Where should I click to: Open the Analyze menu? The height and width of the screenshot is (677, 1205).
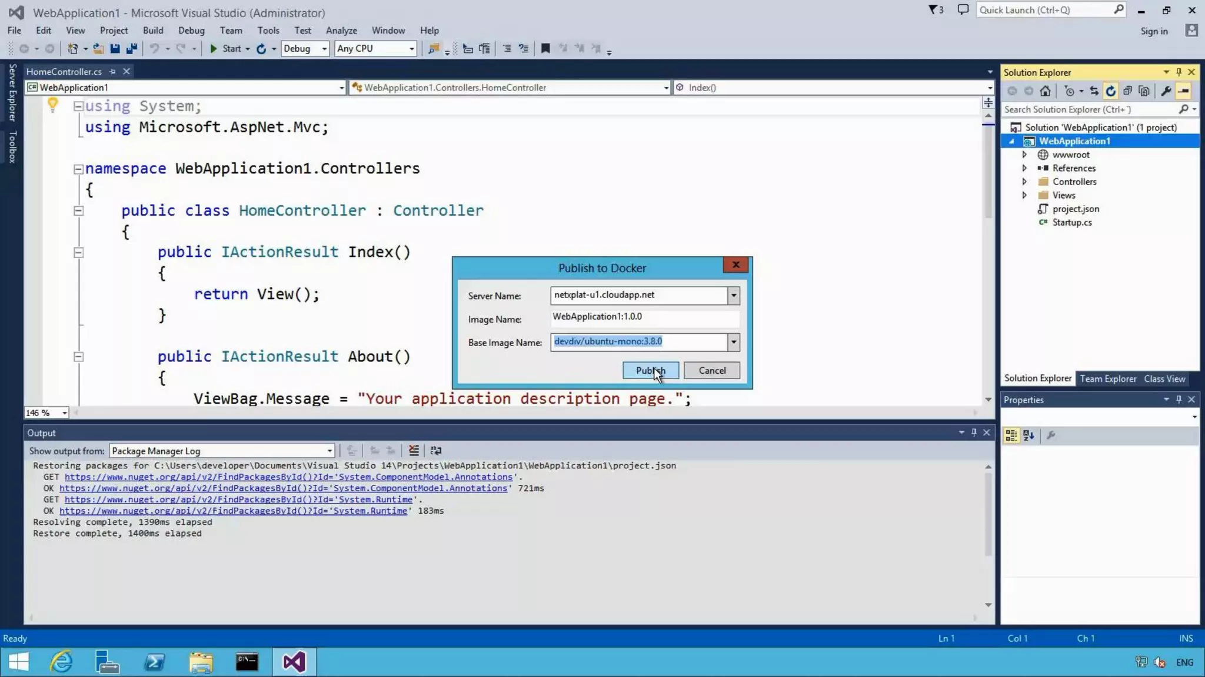click(x=341, y=31)
